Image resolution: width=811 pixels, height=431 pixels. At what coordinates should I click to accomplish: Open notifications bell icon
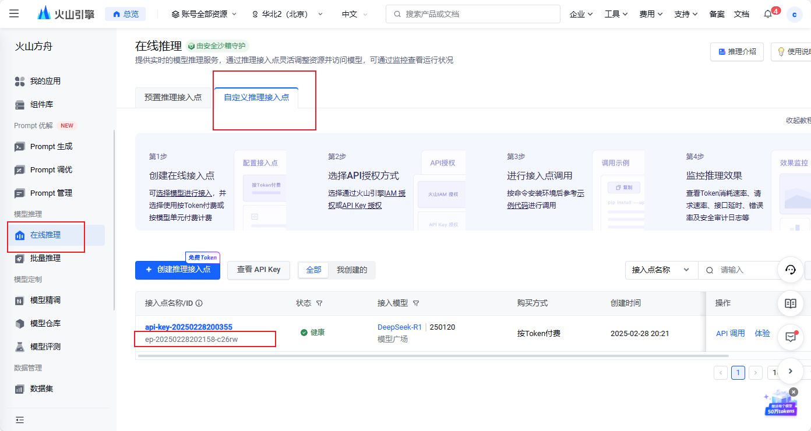pyautogui.click(x=768, y=15)
